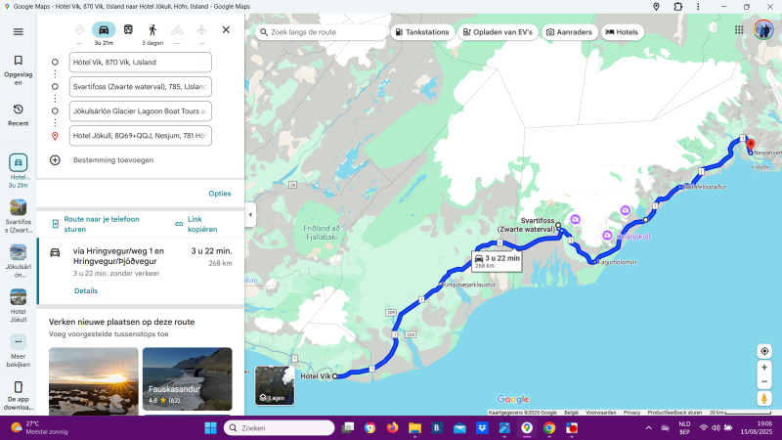Open File Explorer from taskbar
The height and width of the screenshot is (440, 782).
[x=414, y=428]
